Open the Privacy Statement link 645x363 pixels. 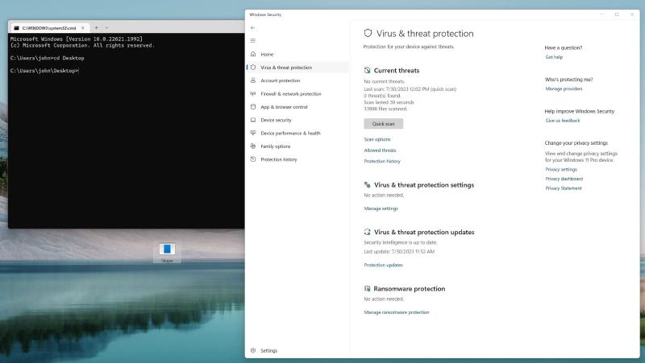coord(564,188)
